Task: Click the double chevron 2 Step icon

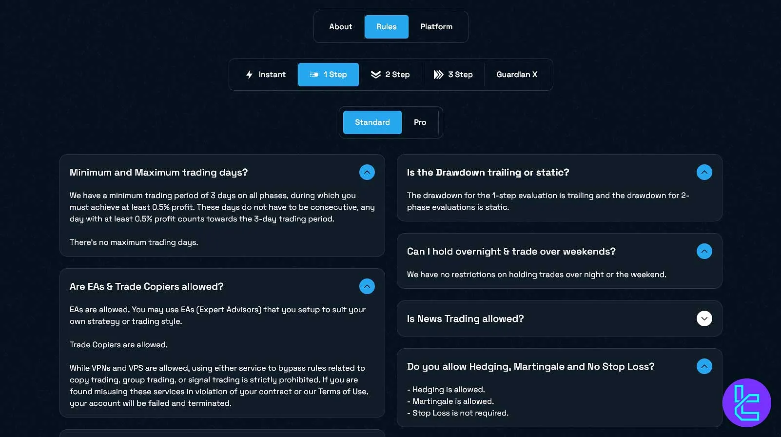Action: (x=375, y=75)
